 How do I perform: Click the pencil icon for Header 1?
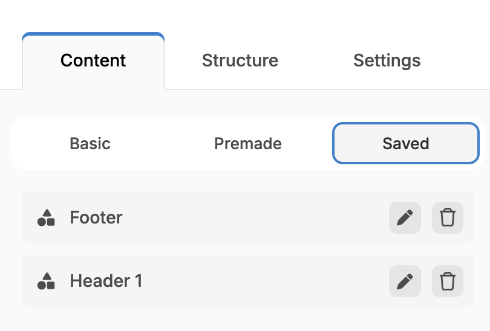[405, 281]
